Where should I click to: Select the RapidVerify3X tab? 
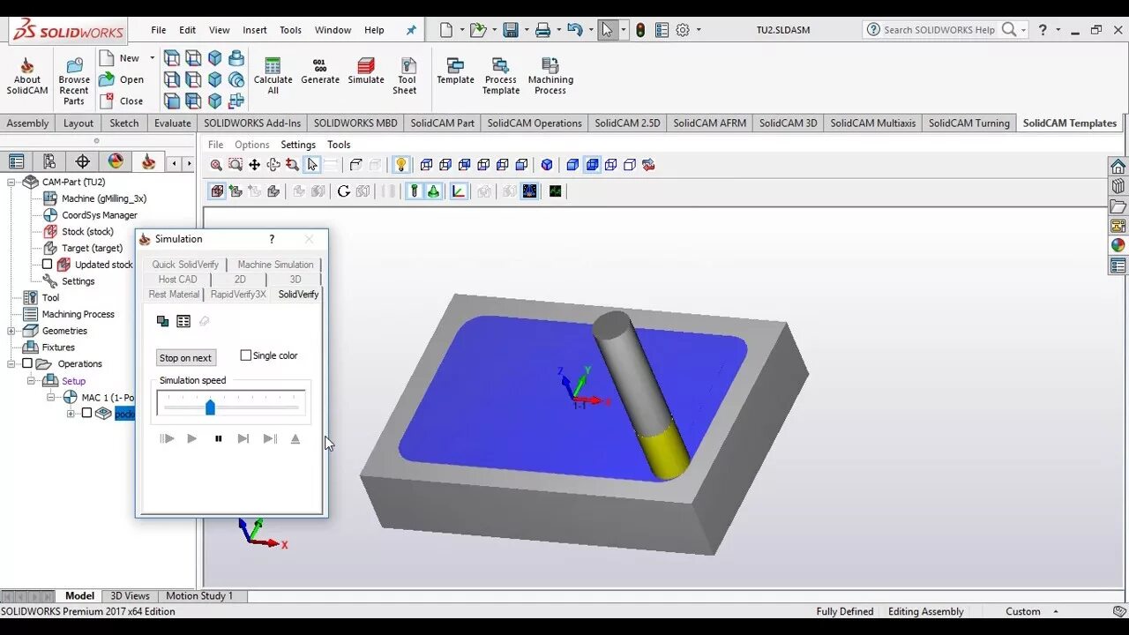(238, 295)
